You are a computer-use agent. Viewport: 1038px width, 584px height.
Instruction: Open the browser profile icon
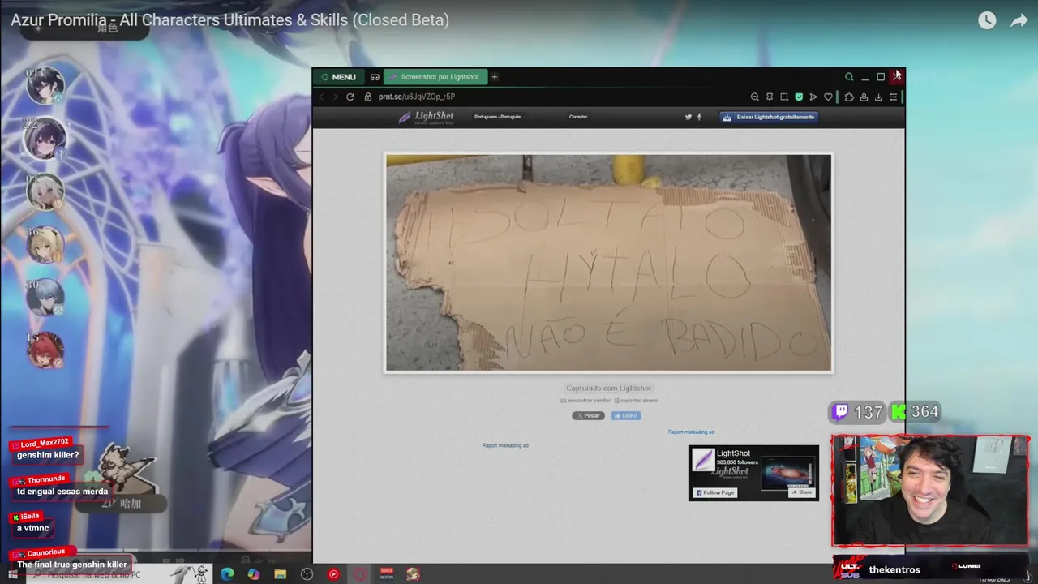coord(864,97)
